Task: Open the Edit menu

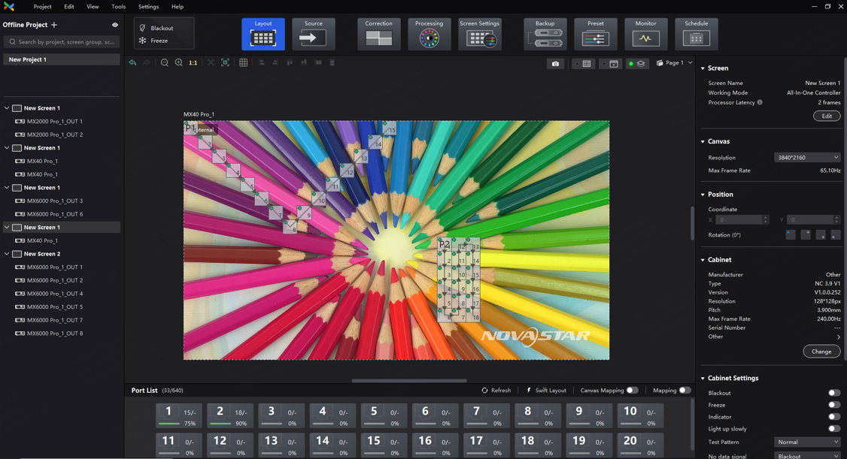Action: click(69, 7)
